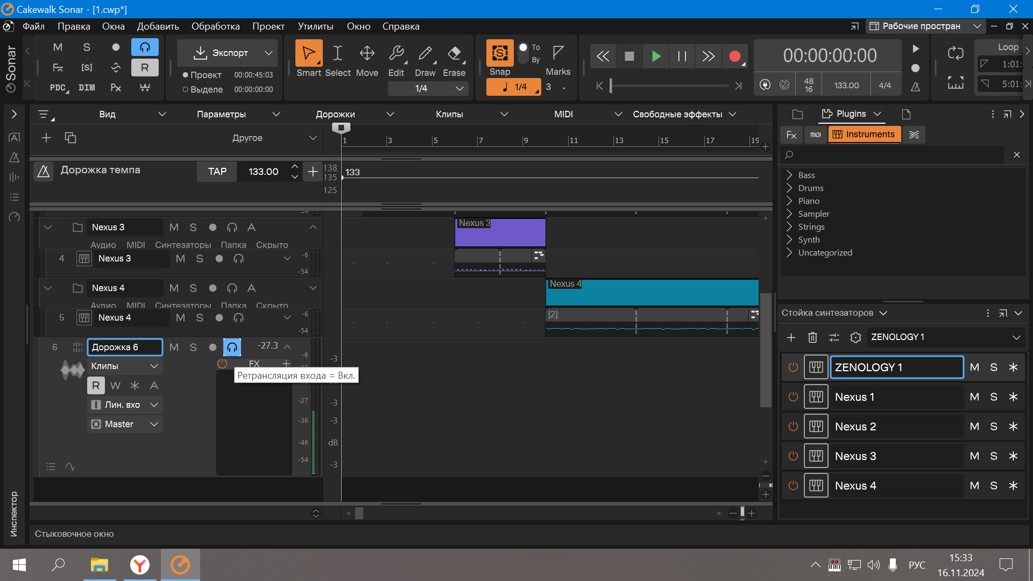Expand the Bass instrument category
Image resolution: width=1033 pixels, height=581 pixels.
coord(789,175)
